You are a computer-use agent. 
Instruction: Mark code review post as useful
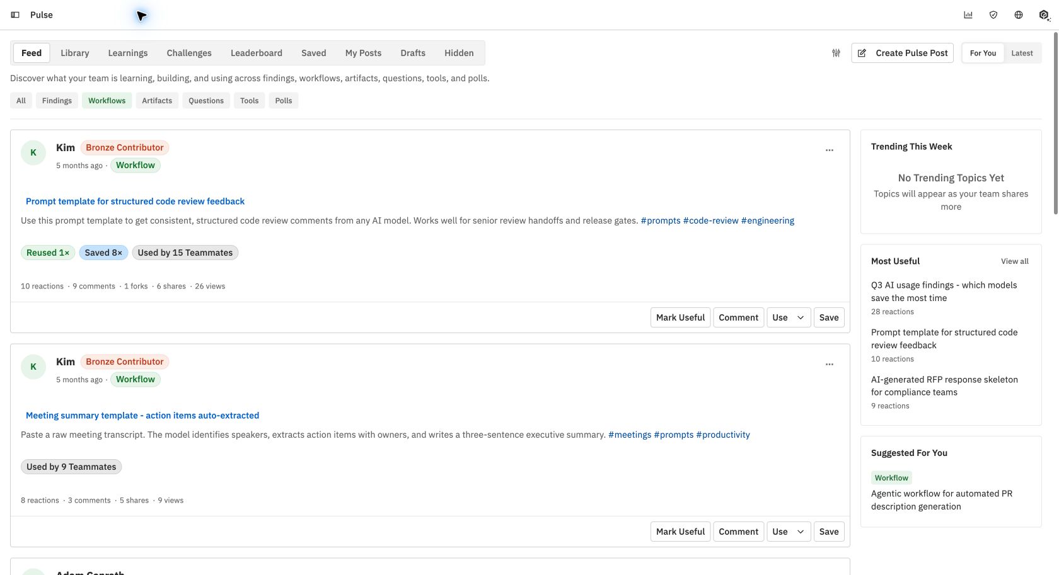coord(680,317)
